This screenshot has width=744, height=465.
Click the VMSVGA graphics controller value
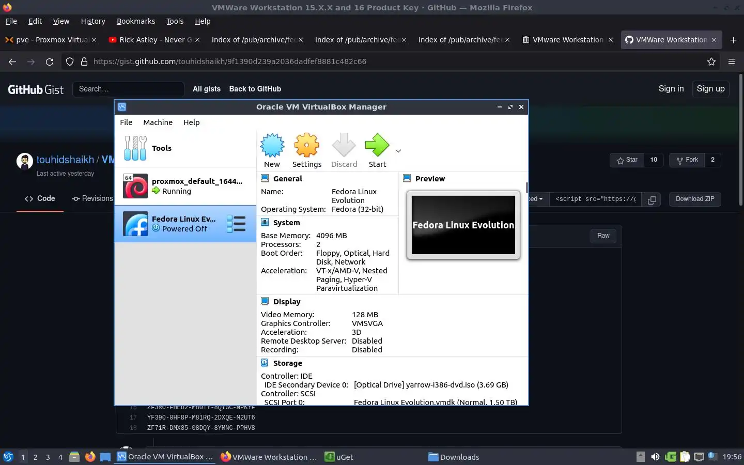click(x=367, y=323)
